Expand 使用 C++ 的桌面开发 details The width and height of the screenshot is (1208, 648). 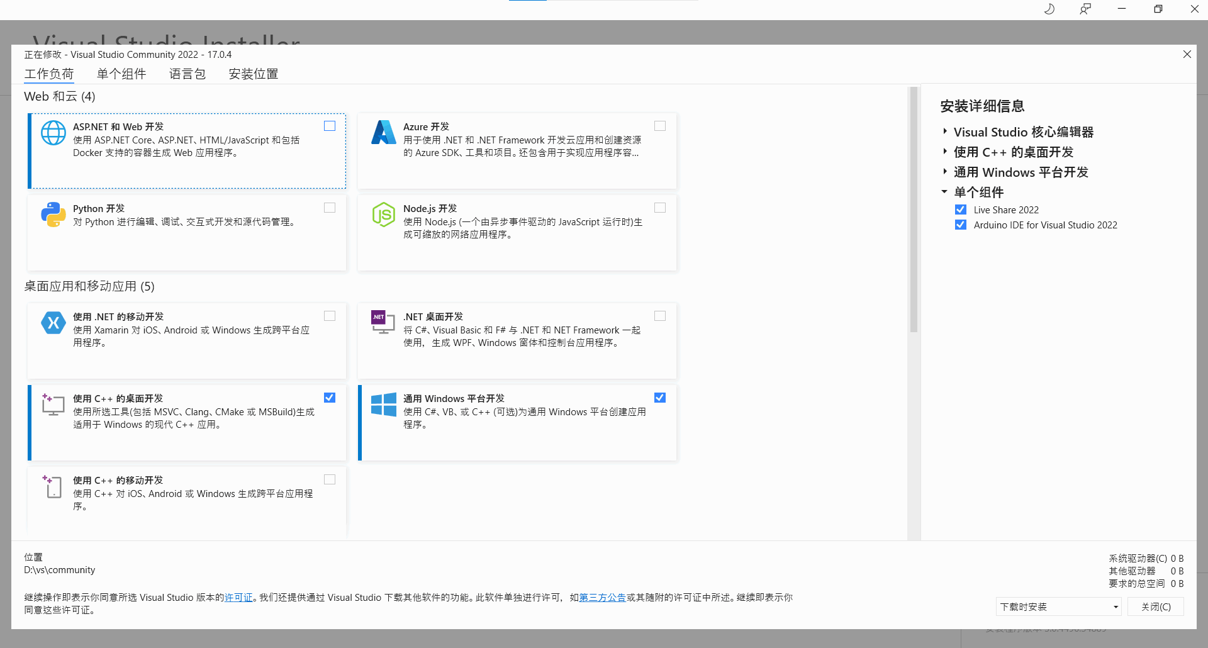[x=945, y=152]
